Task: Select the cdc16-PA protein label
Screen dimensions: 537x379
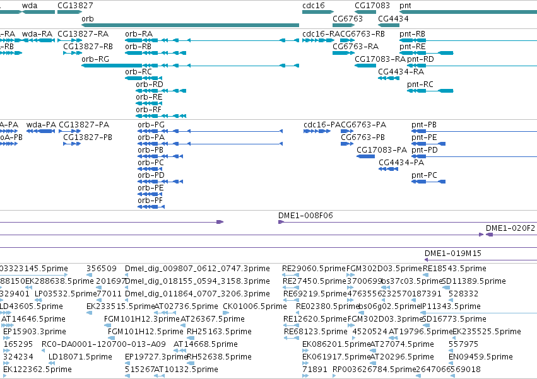Action: click(x=322, y=125)
